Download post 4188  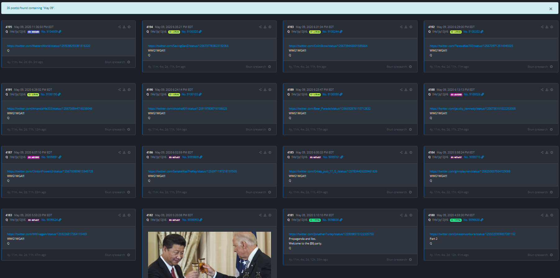point(547,90)
